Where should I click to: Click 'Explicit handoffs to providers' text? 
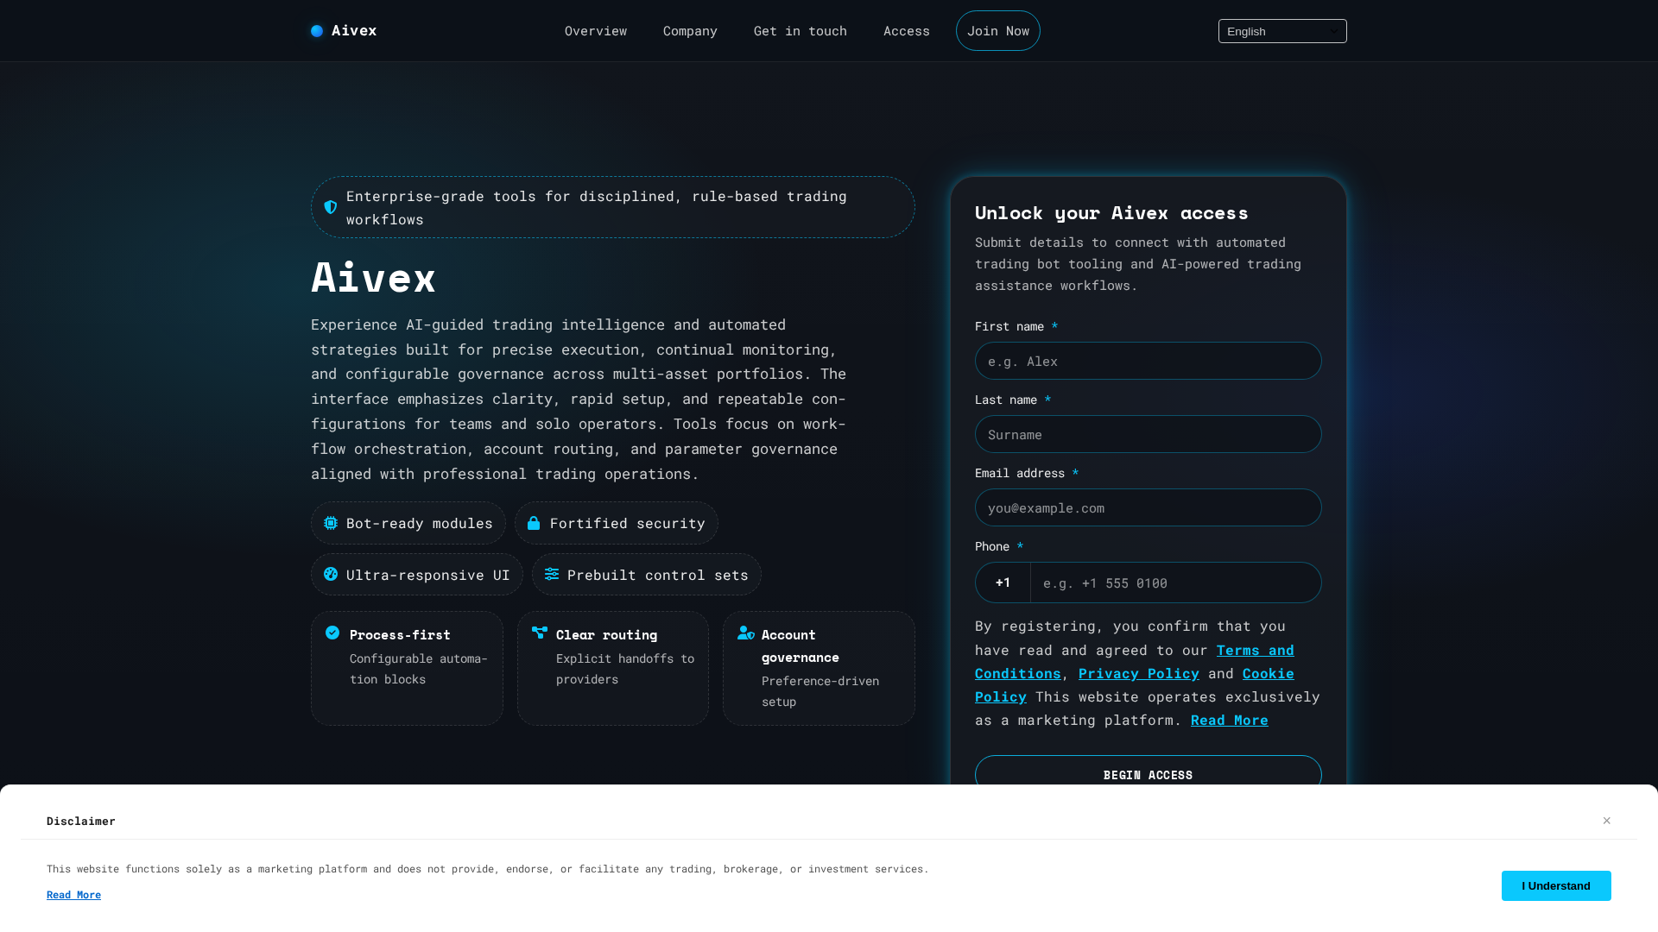pos(625,669)
